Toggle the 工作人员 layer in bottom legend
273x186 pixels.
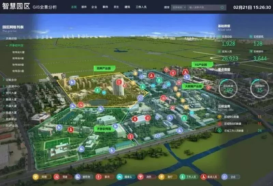tap(189, 177)
